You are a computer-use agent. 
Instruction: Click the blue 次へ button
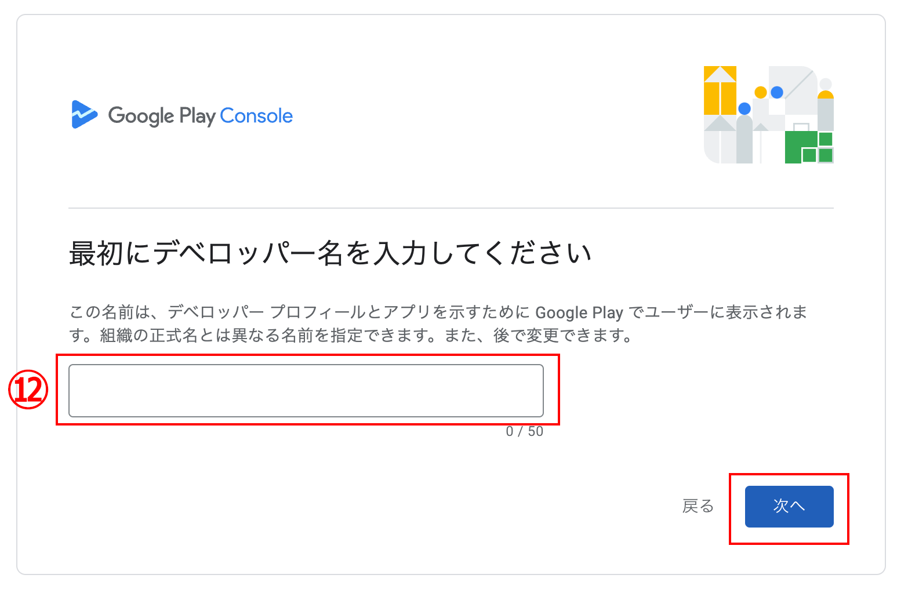click(789, 507)
